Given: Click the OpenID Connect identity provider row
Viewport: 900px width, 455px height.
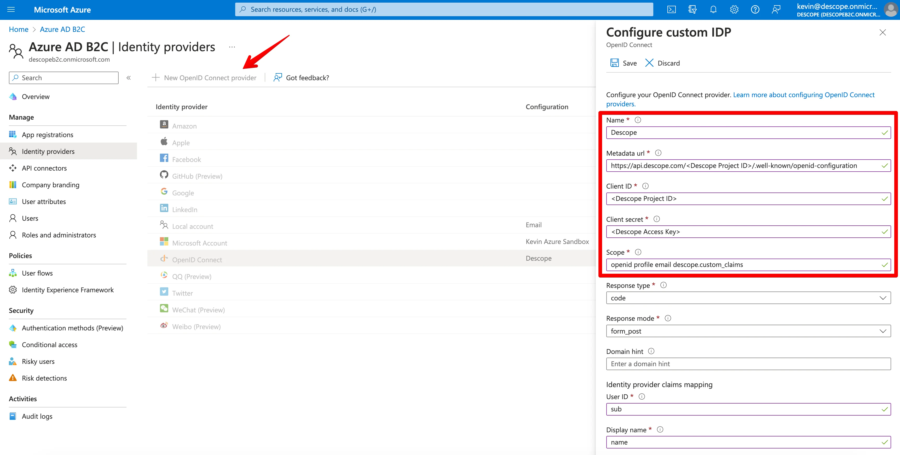Looking at the screenshot, I should 197,259.
